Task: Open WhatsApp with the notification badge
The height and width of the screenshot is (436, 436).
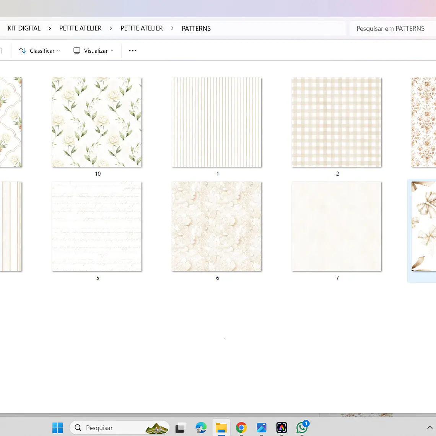Action: tap(302, 428)
